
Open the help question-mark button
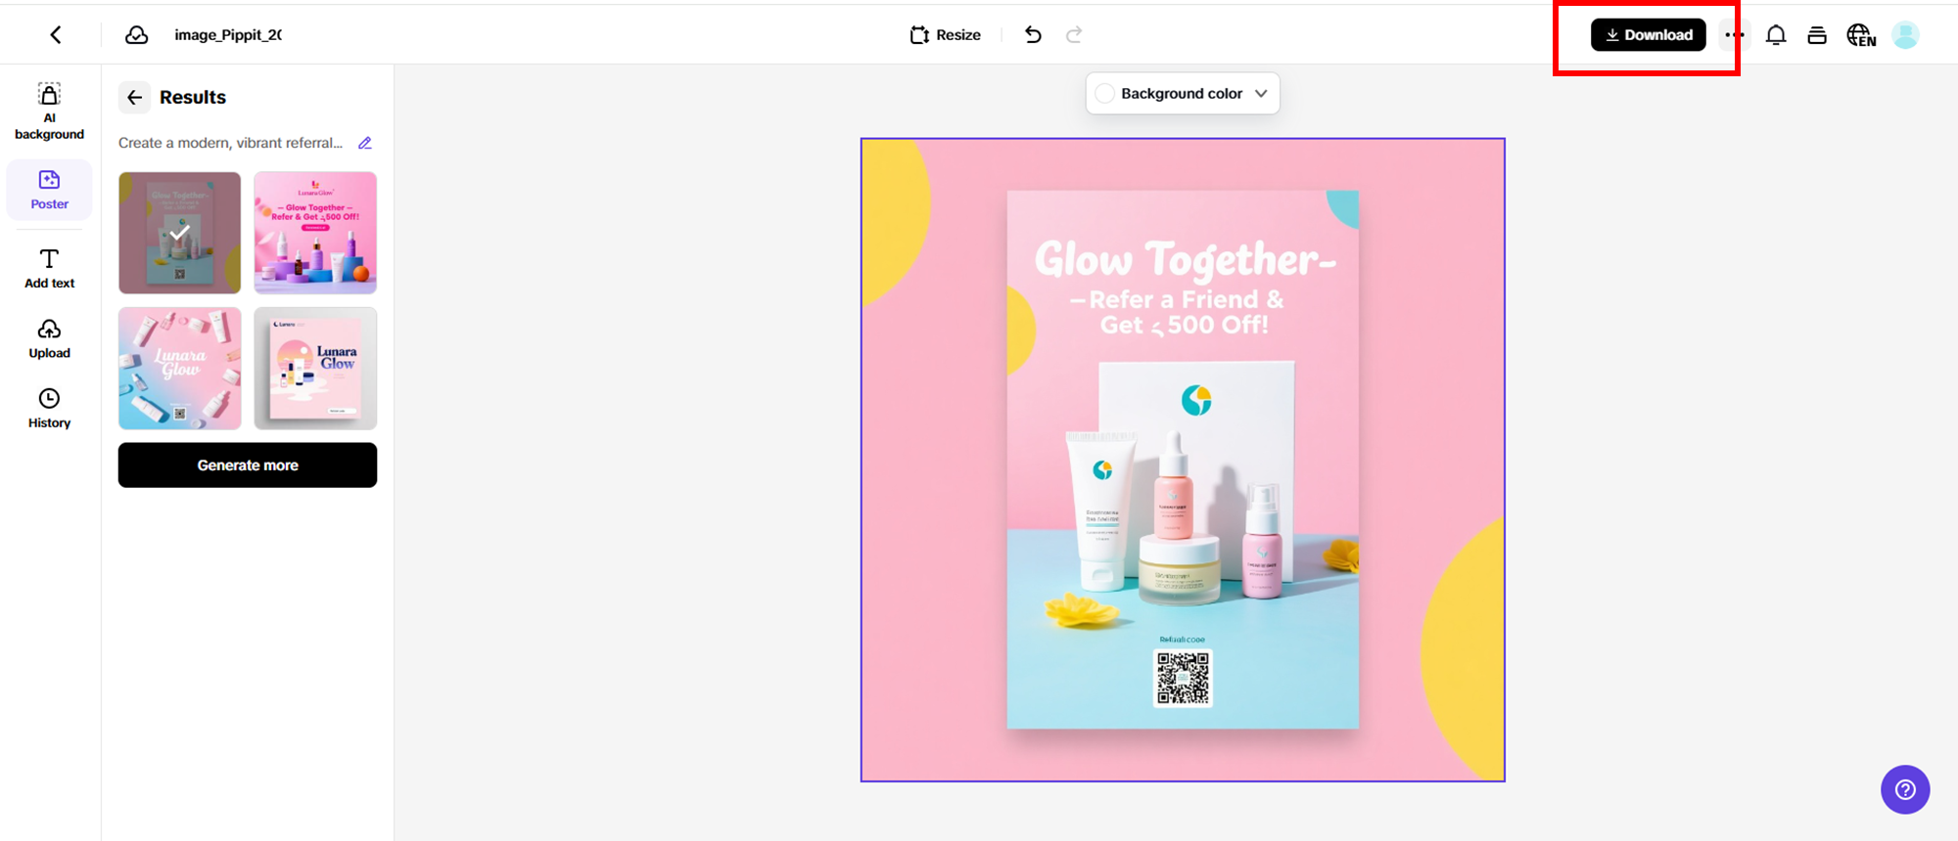pyautogui.click(x=1905, y=789)
